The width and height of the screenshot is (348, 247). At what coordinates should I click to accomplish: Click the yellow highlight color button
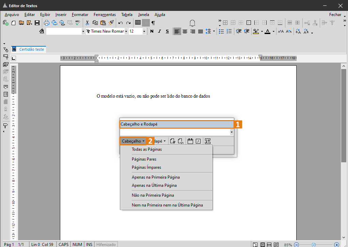(x=256, y=32)
